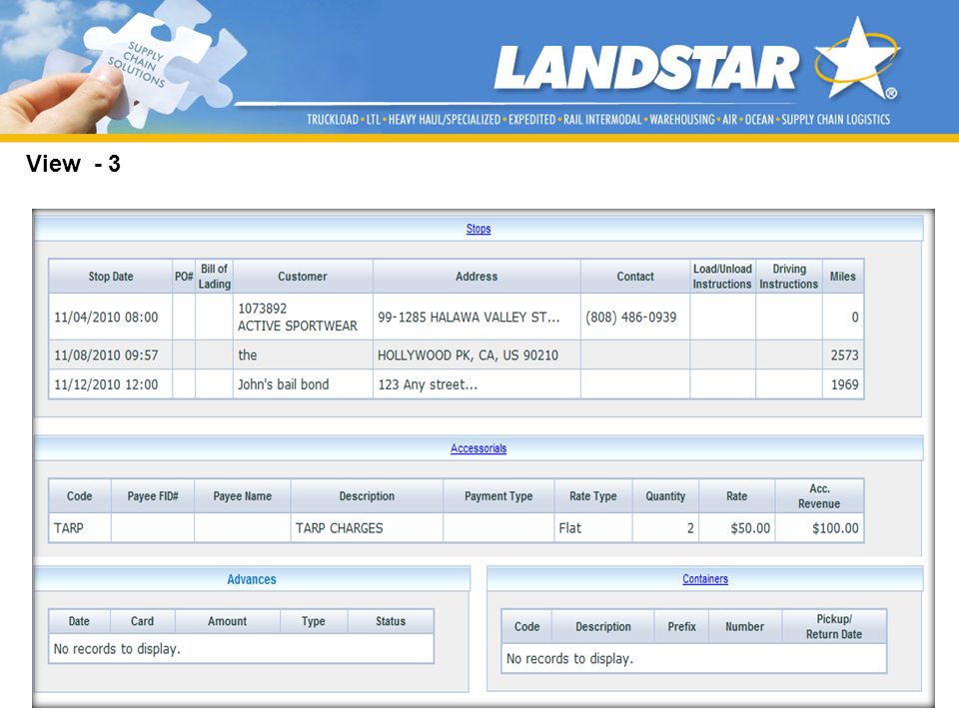Click 'No records to display.' in Containers

point(569,659)
